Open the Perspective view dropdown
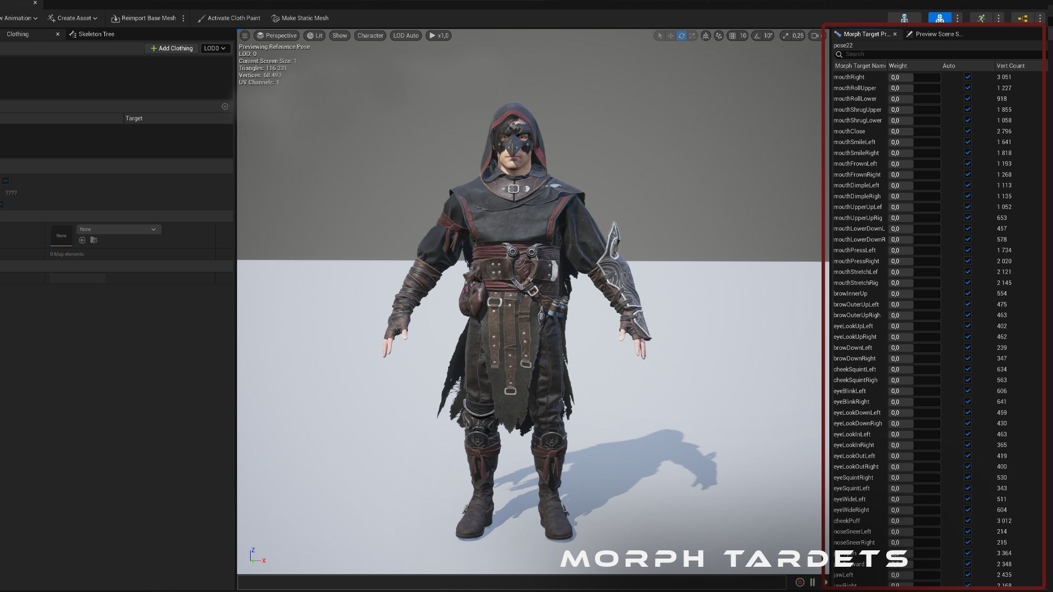1053x592 pixels. point(277,35)
